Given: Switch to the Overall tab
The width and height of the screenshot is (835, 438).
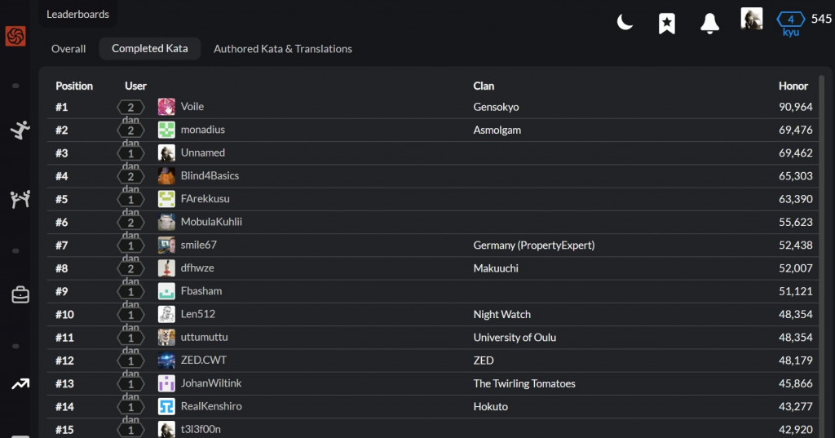Looking at the screenshot, I should (x=68, y=49).
